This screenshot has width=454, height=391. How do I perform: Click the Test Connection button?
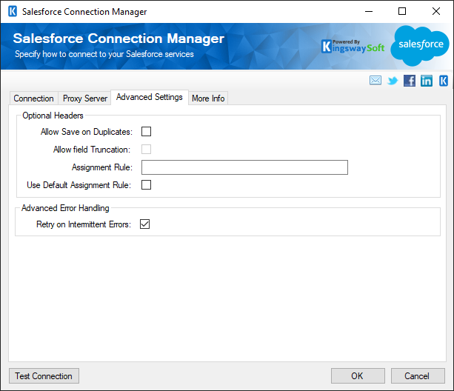pyautogui.click(x=44, y=376)
